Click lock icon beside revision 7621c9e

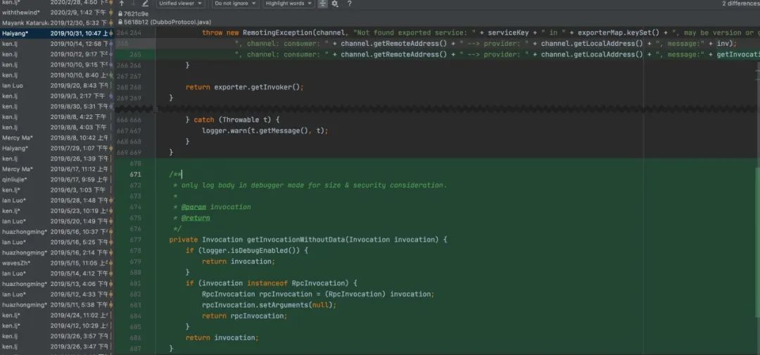coord(120,13)
